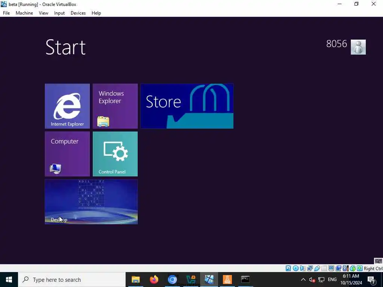Click the network adapters status icon

310,268
